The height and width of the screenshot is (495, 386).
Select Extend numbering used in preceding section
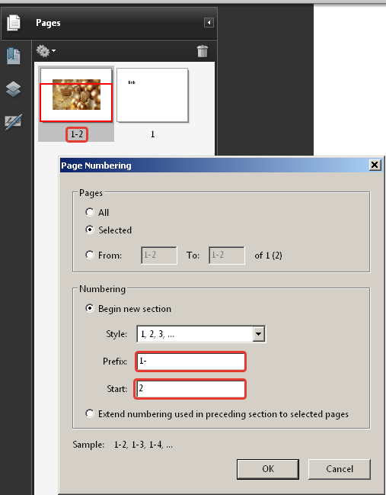point(90,413)
